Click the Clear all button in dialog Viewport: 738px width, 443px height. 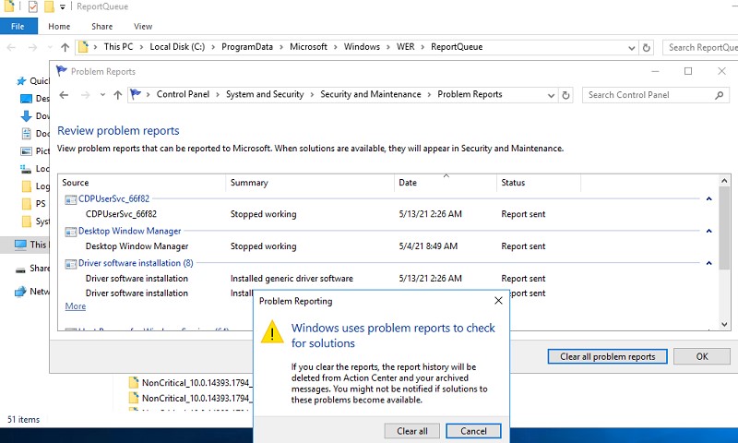411,431
